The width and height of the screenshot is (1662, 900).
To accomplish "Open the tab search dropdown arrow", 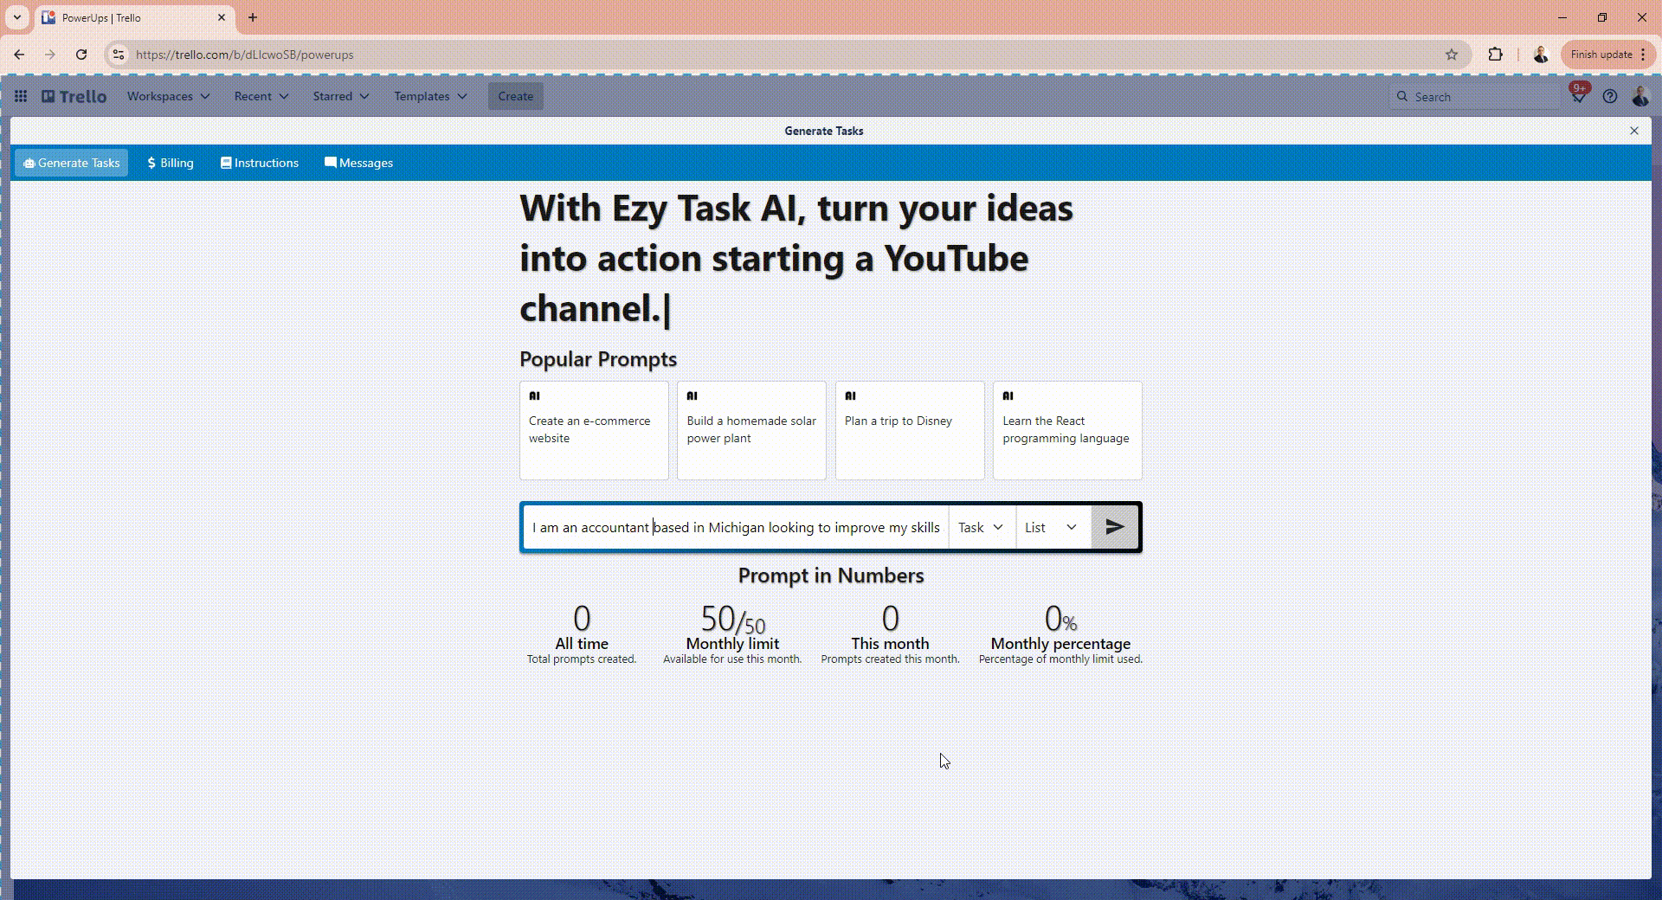I will point(16,17).
